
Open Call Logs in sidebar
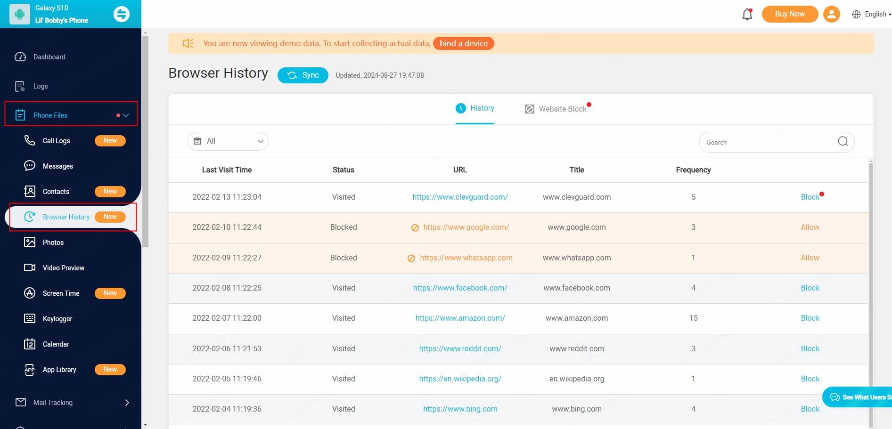tap(56, 141)
